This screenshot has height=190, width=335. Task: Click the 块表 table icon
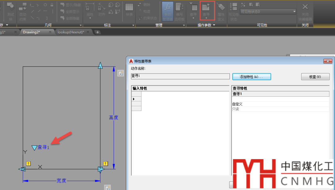pos(129,9)
